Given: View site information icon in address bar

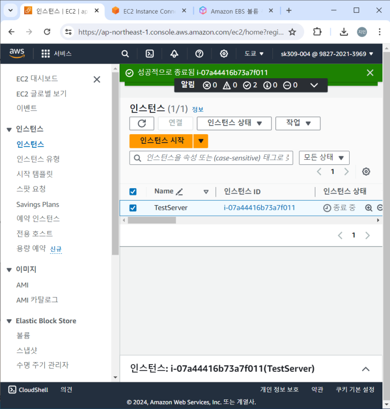Looking at the screenshot, I should tap(69, 32).
